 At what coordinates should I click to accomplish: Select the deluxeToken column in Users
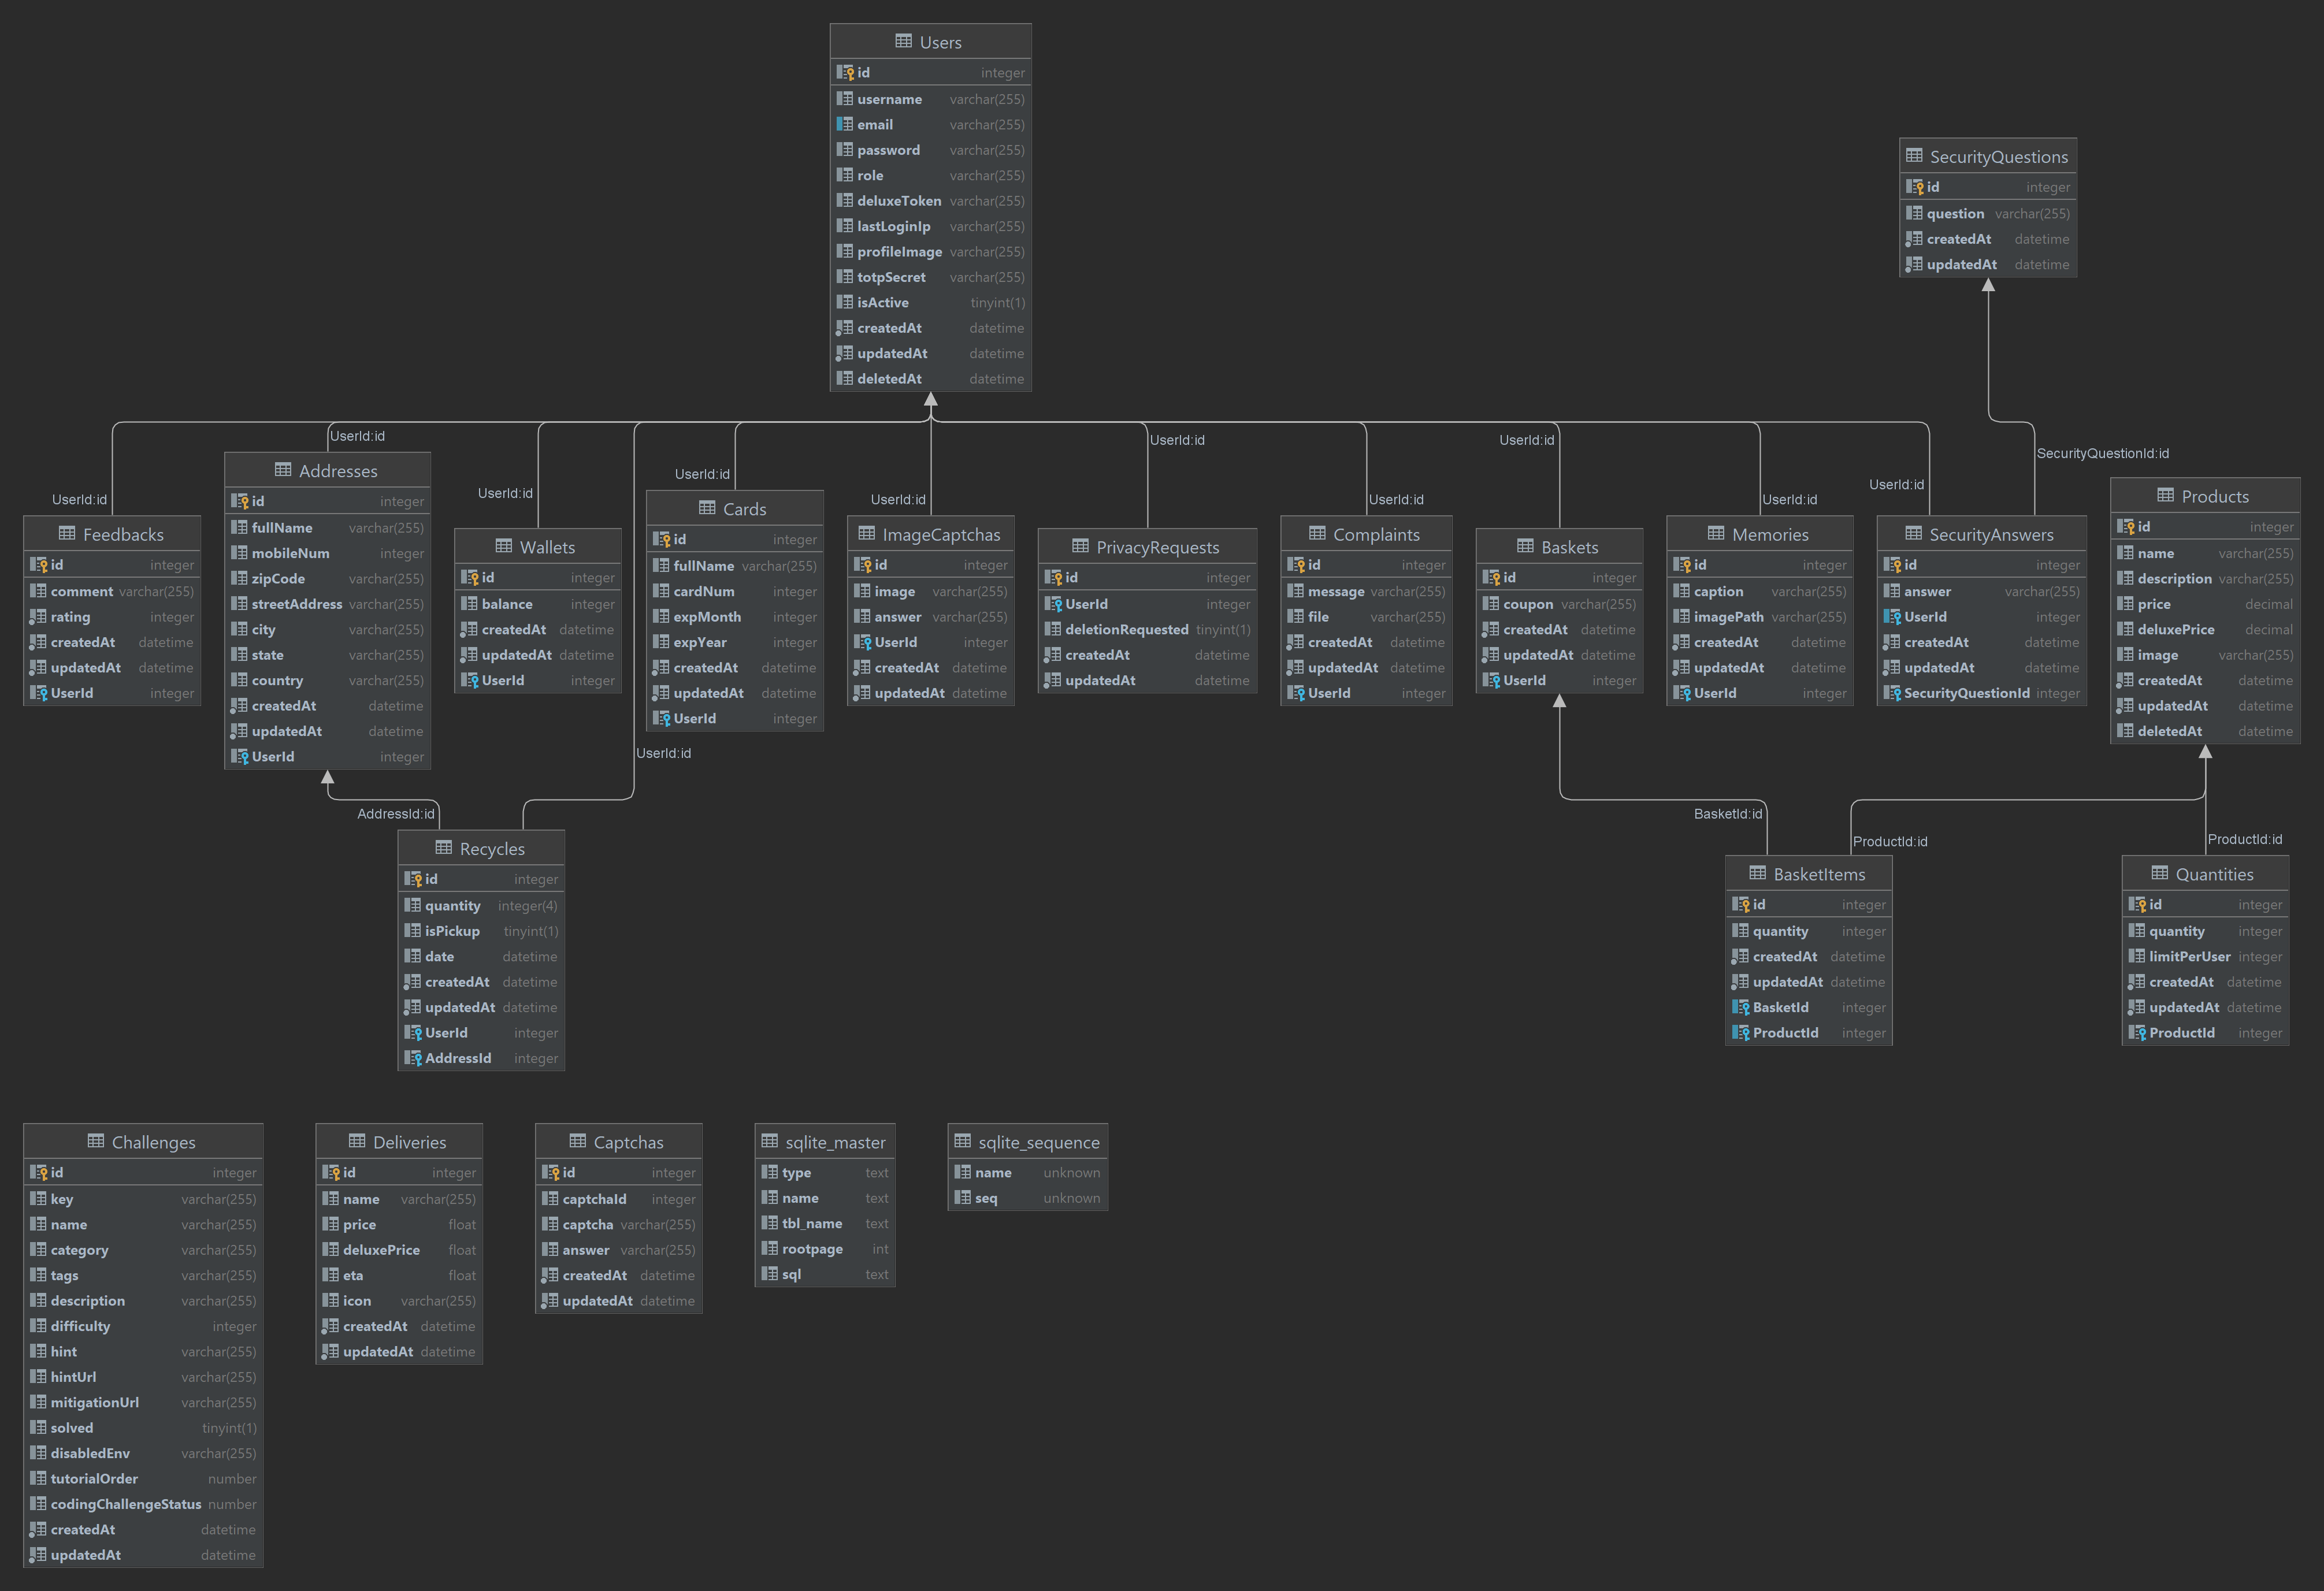click(x=931, y=201)
